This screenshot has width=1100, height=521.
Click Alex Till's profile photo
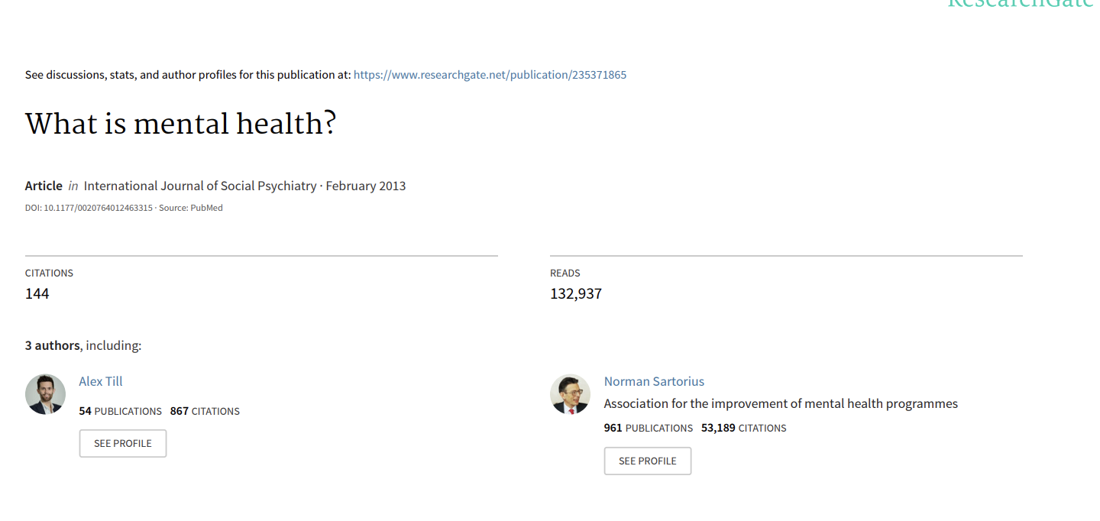45,394
